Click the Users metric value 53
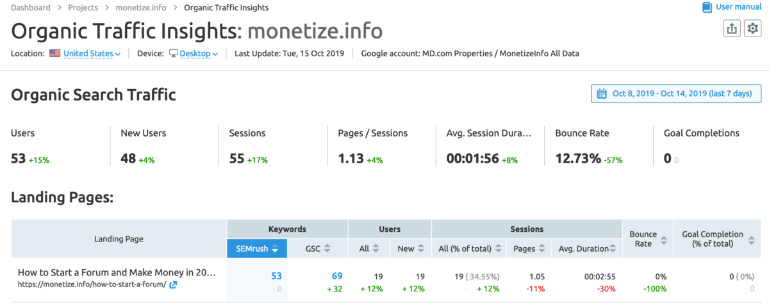This screenshot has width=769, height=303. point(18,158)
